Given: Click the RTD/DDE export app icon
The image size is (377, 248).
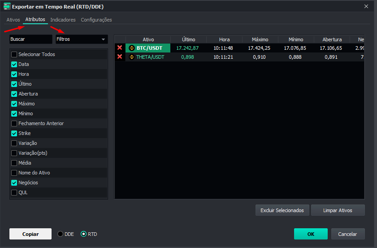Looking at the screenshot, I should [7, 7].
